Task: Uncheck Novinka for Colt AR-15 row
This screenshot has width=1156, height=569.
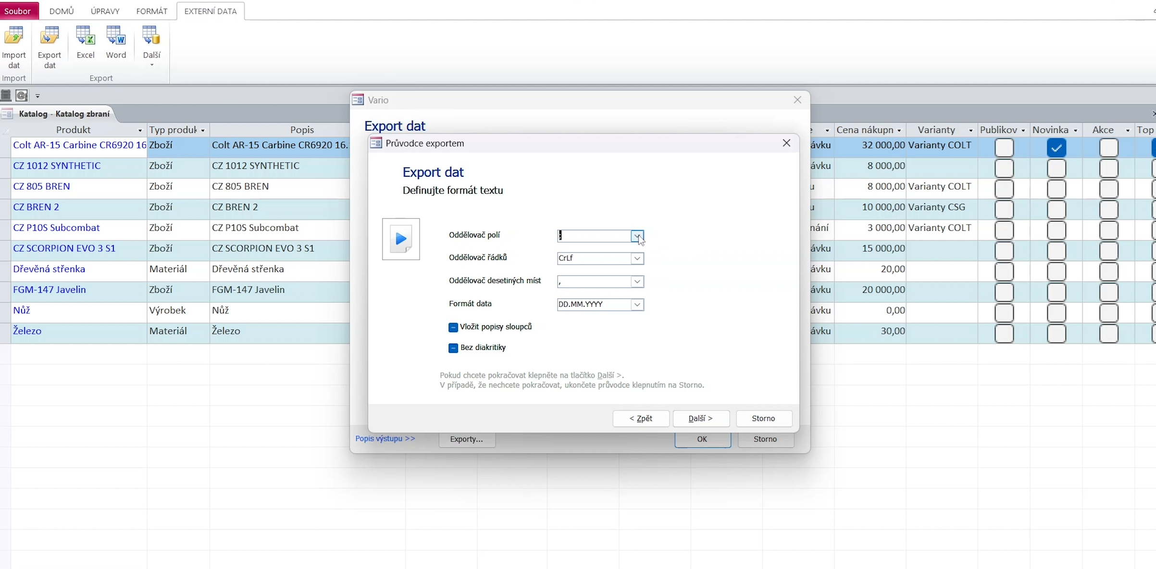Action: [1056, 148]
